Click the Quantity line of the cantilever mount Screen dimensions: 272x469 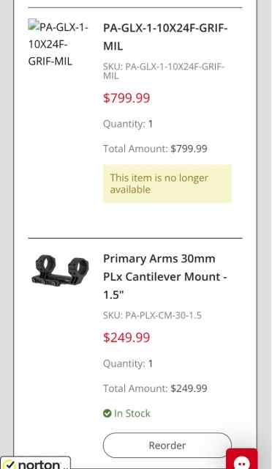tap(128, 363)
